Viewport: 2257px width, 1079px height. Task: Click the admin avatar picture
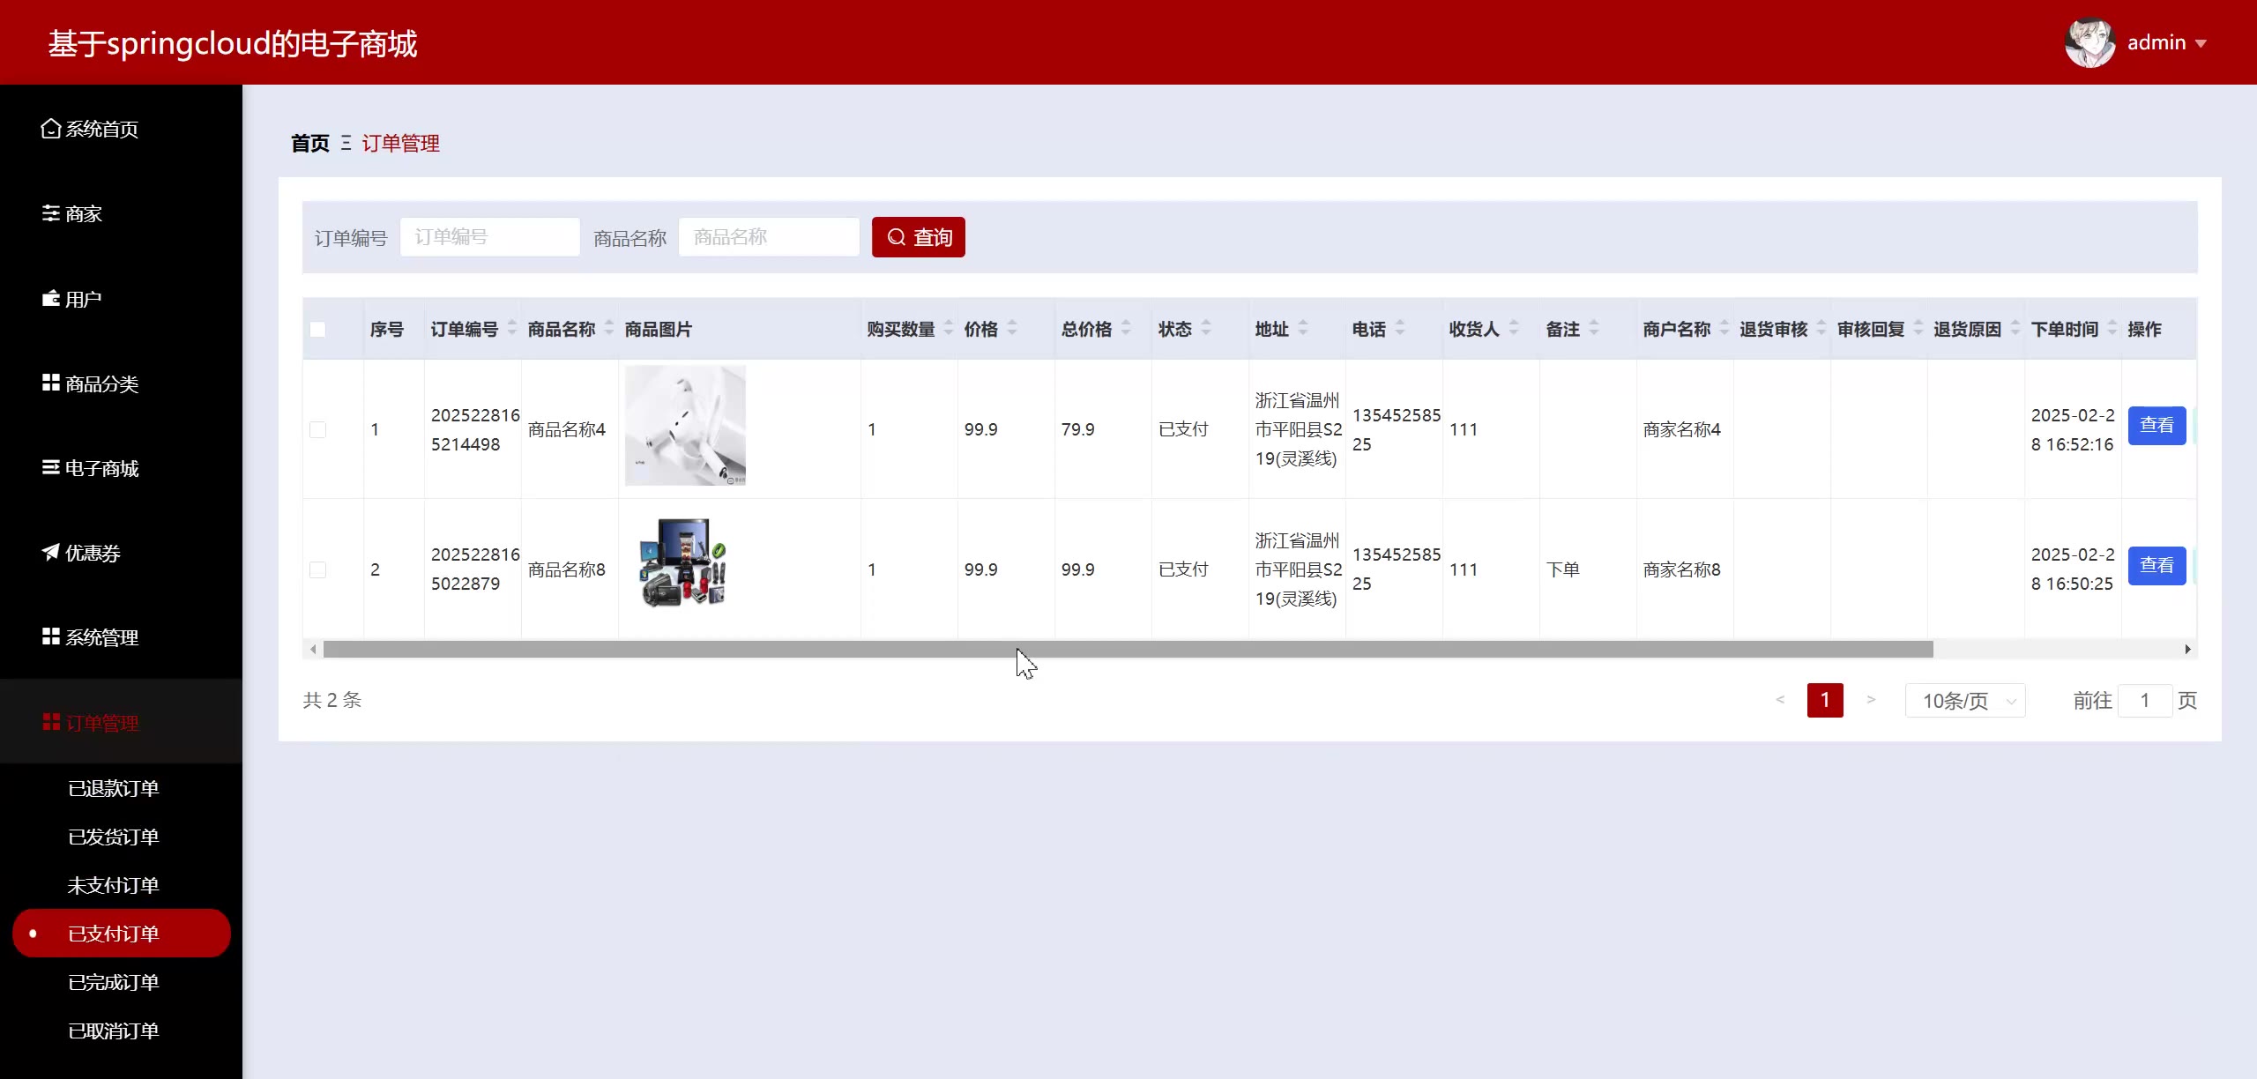click(2089, 42)
